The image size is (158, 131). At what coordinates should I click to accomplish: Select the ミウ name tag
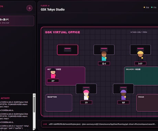coord(86,102)
